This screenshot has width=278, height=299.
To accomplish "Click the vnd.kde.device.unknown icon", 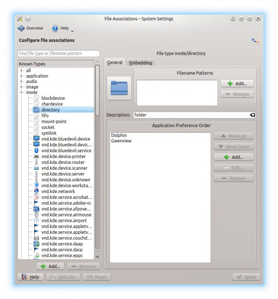I will coord(37,179).
